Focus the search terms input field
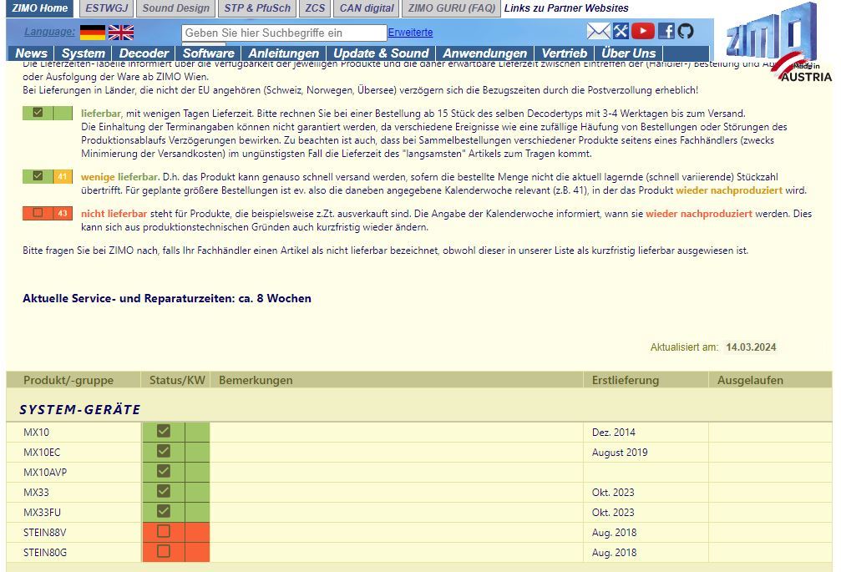 click(284, 33)
